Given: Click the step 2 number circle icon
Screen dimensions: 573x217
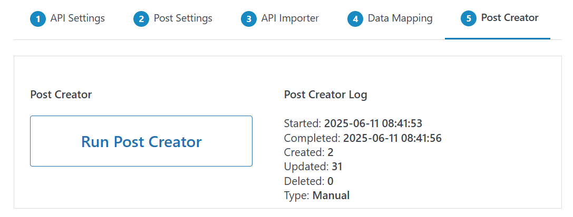Looking at the screenshot, I should pos(141,19).
